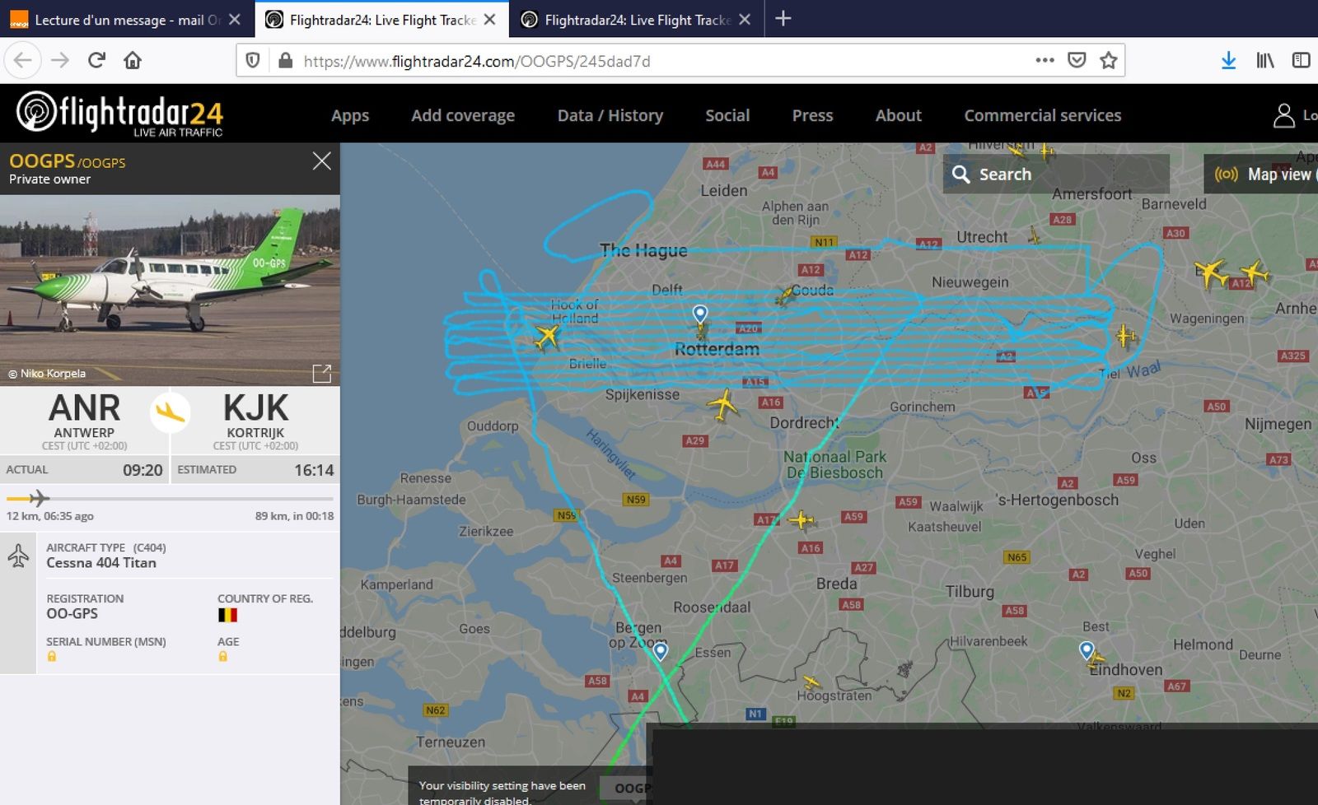The width and height of the screenshot is (1318, 805).
Task: Click the aircraft details plane icon
Action: tap(18, 556)
